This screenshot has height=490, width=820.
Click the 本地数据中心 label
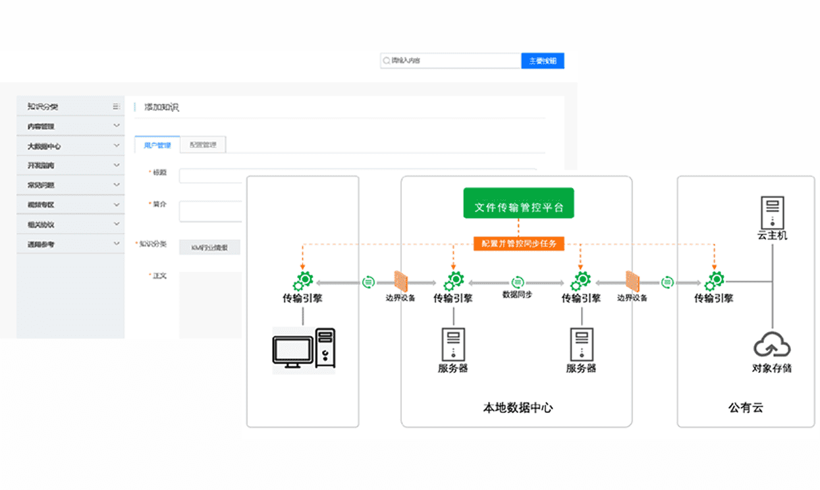(518, 408)
